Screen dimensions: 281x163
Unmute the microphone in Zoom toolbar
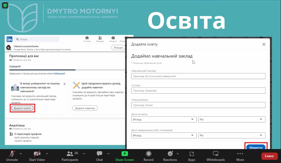coord(12,156)
